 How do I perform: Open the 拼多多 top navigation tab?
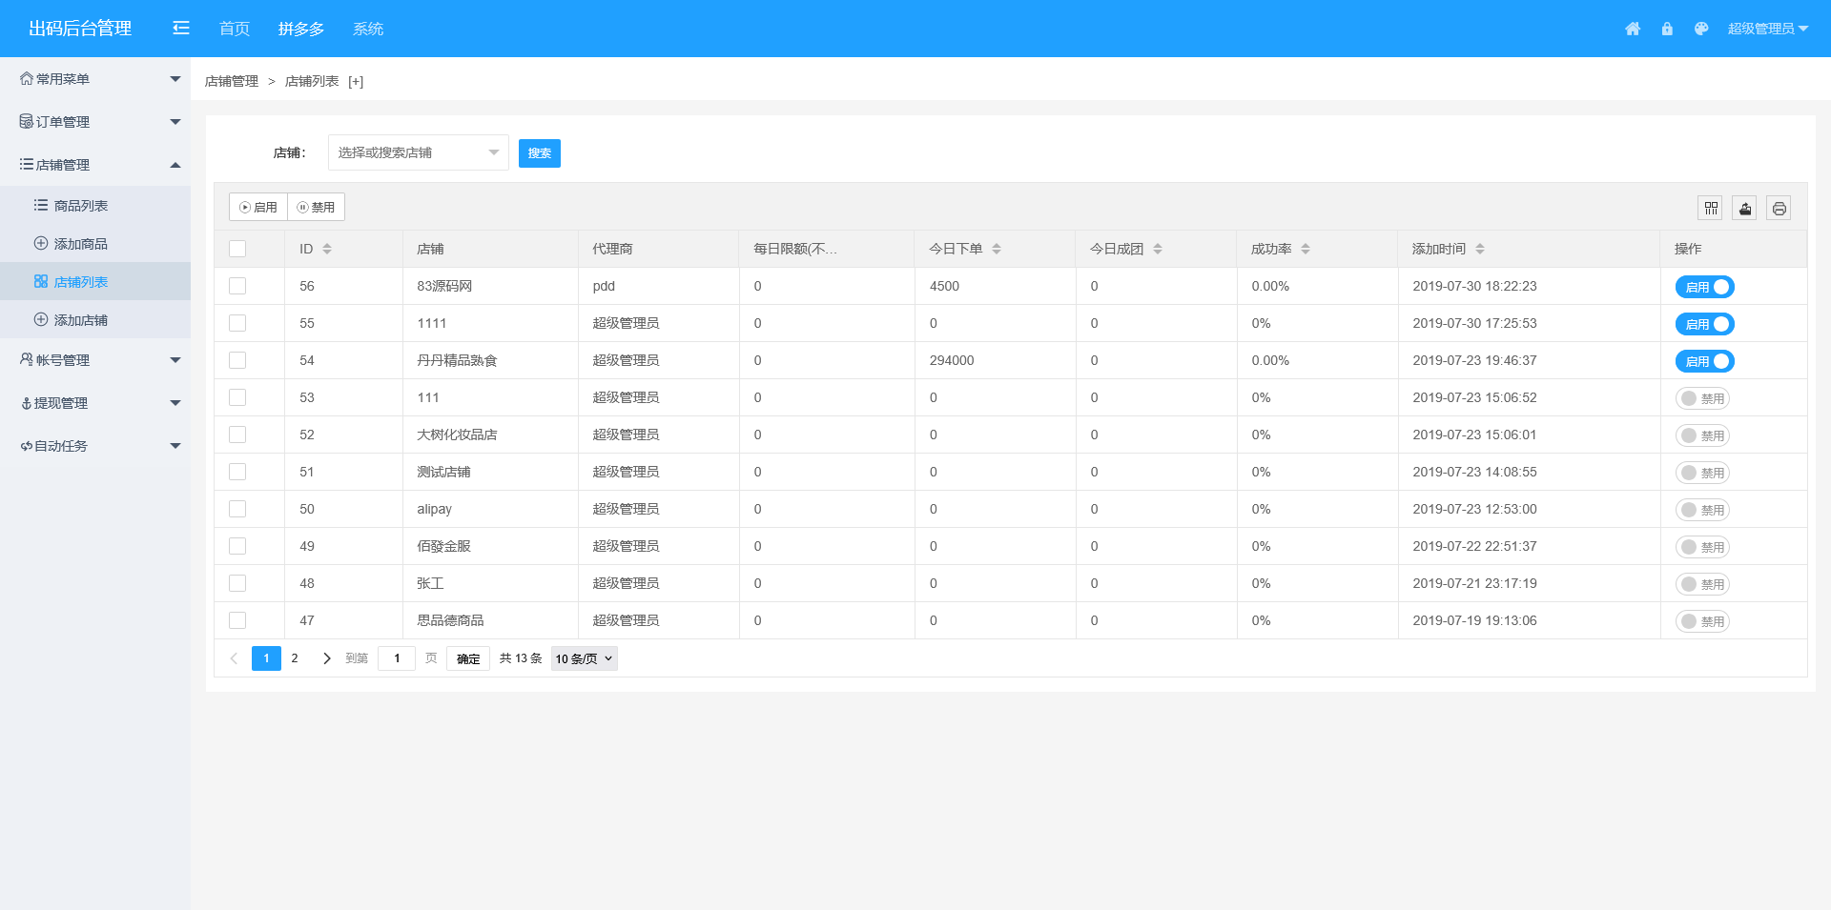300,29
